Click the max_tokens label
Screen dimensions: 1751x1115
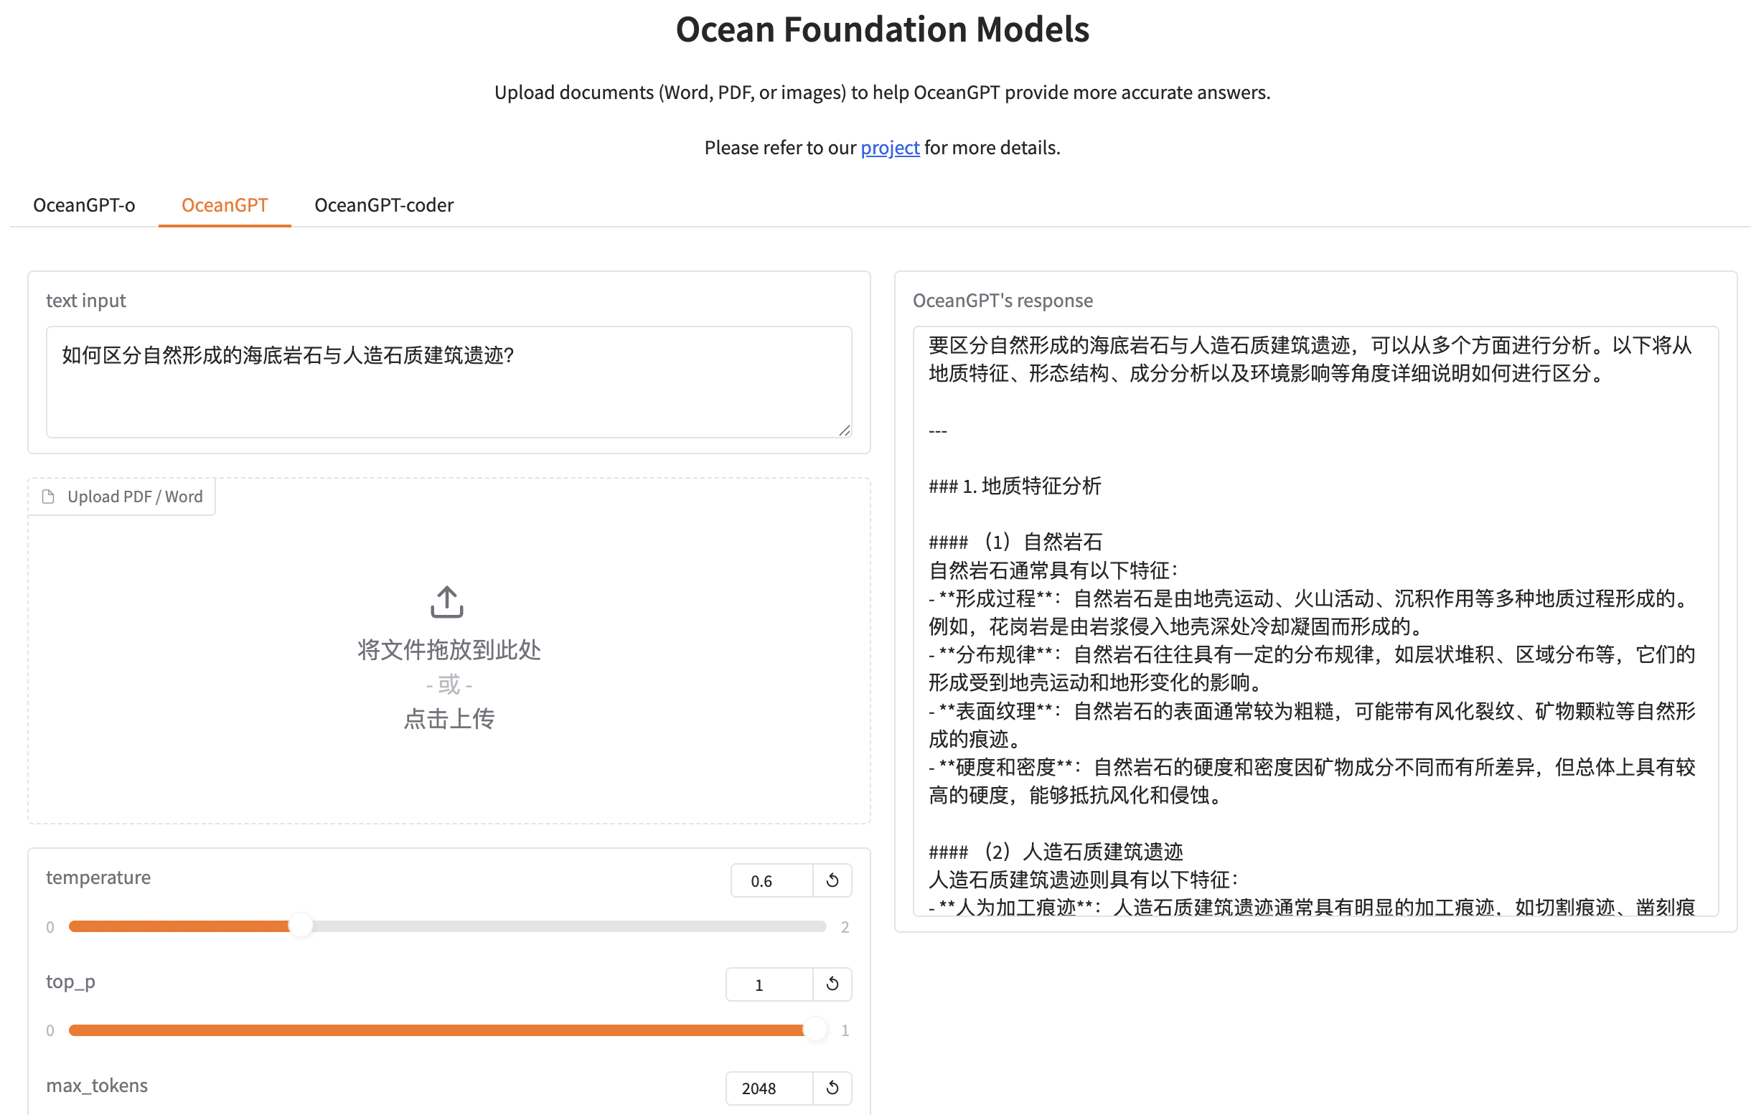(97, 1085)
